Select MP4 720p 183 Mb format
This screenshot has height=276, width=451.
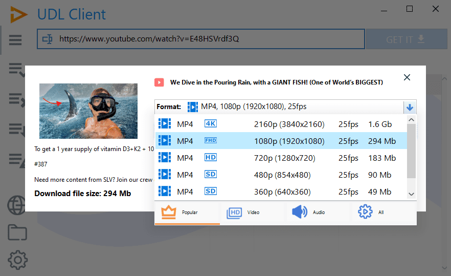tap(281, 158)
